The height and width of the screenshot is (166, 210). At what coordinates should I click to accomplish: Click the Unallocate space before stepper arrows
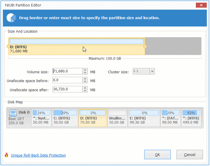tap(85, 80)
